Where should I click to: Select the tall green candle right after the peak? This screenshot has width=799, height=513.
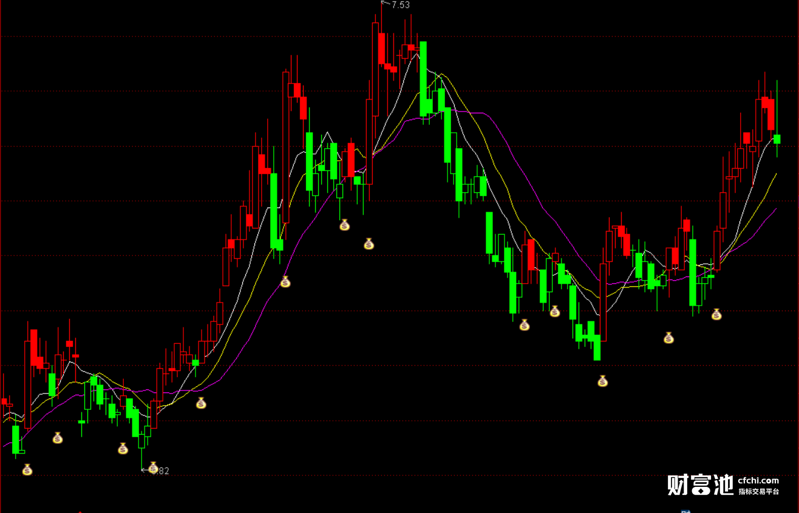point(423,78)
